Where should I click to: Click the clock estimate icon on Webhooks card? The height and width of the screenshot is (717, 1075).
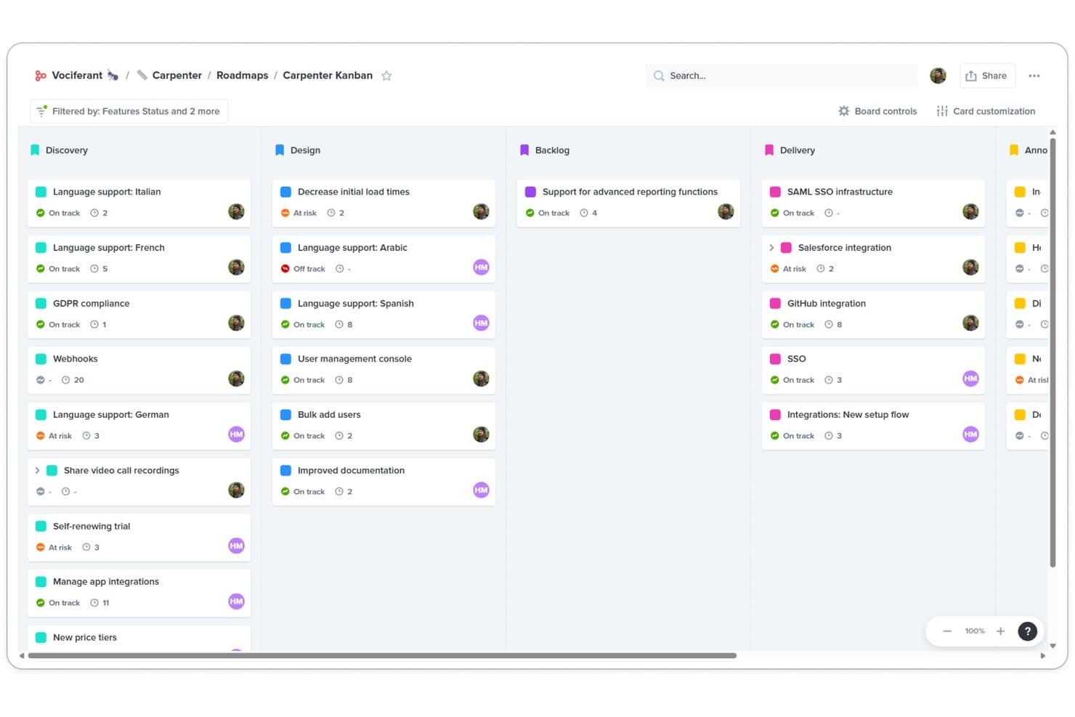(65, 380)
